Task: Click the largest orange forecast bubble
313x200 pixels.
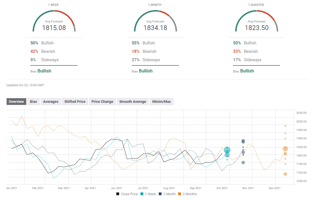Action: pyautogui.click(x=285, y=149)
